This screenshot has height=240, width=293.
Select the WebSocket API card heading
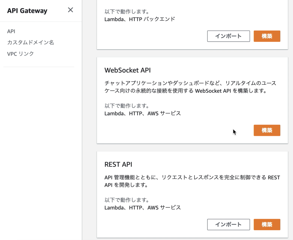127,70
